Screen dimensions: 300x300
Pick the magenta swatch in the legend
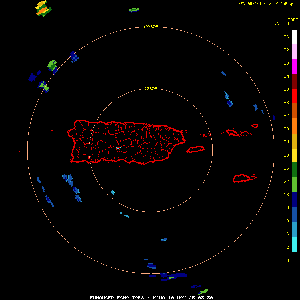pos(294,66)
